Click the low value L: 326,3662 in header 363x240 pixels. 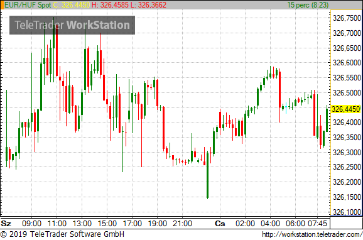(x=148, y=5)
